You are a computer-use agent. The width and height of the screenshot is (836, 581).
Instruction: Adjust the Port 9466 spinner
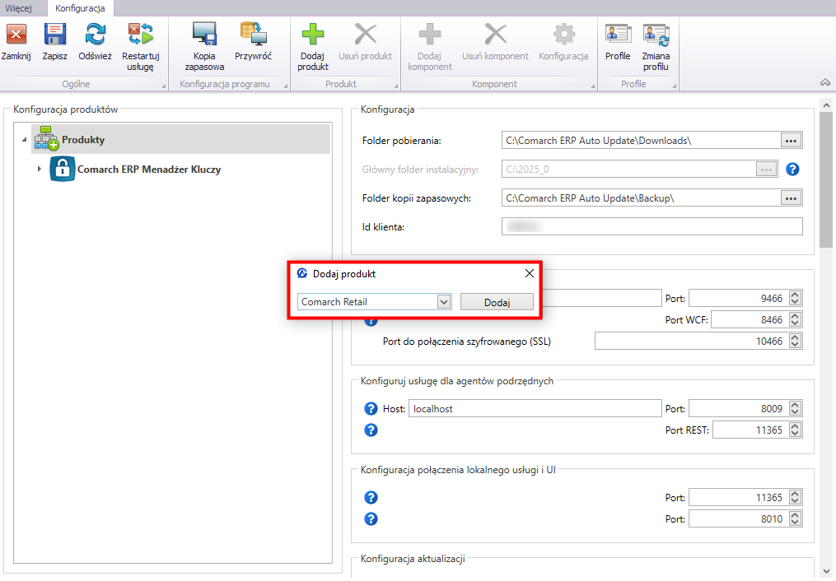tap(795, 298)
